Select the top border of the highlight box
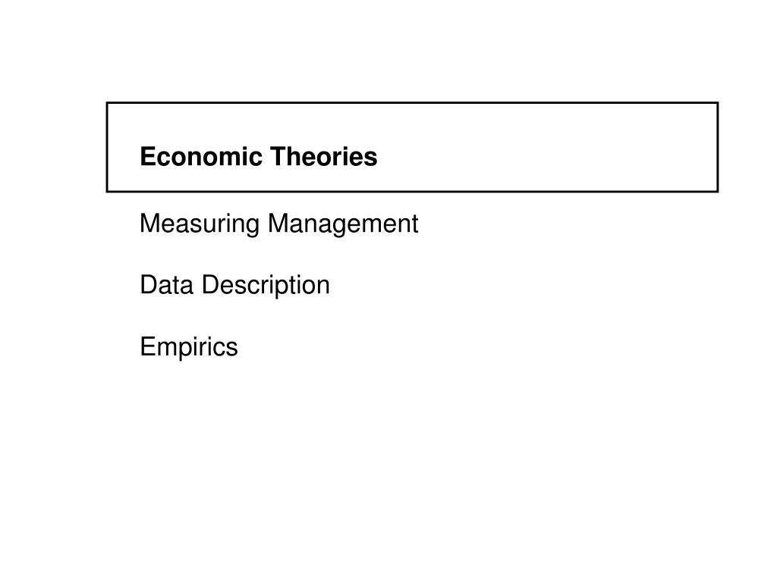 (x=412, y=103)
